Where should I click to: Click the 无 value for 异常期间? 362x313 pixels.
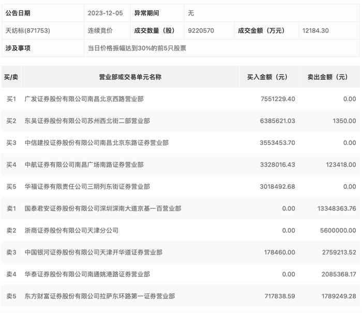click(191, 13)
